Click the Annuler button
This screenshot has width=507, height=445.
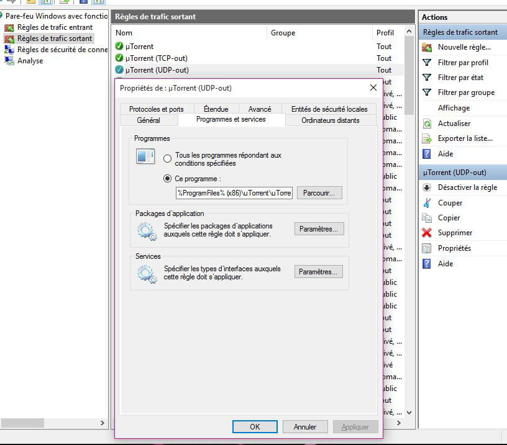305,427
